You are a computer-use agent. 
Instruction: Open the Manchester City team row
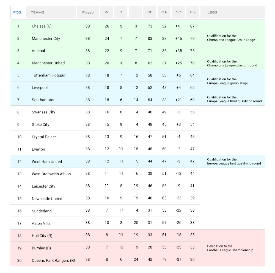tap(46, 39)
